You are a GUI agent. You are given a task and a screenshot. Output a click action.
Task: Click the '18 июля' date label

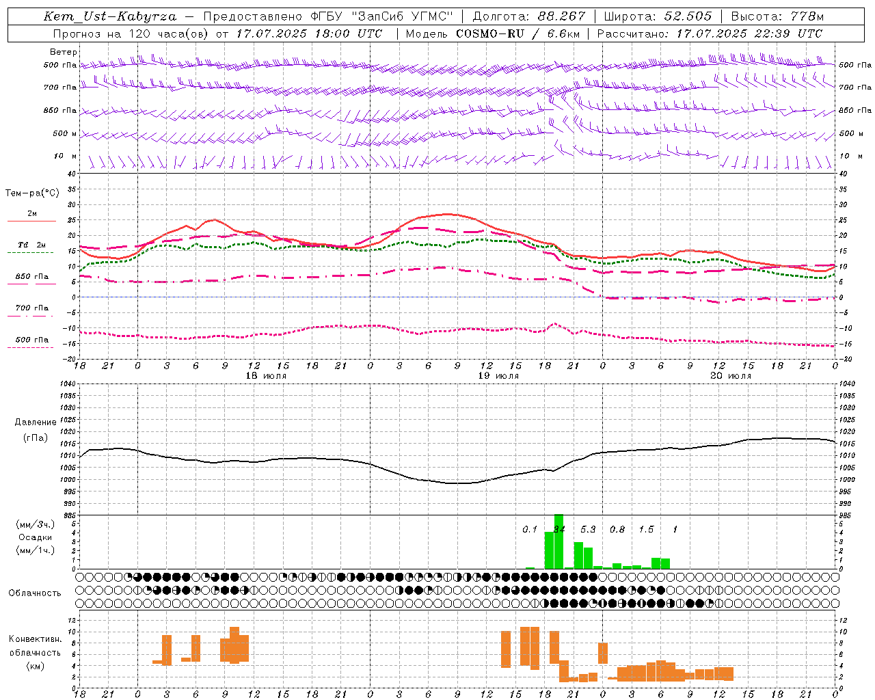266,376
